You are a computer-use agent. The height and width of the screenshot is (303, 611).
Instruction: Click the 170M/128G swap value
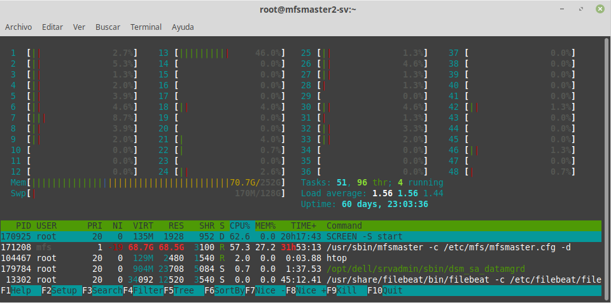pos(259,193)
